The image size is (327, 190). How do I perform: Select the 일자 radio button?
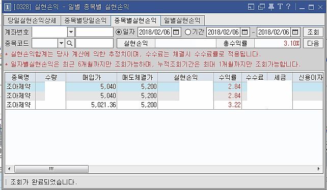click(x=119, y=32)
